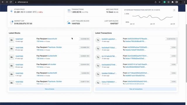The height and width of the screenshot is (105, 187).
Task: Open block 16497097
Action: click(x=19, y=39)
